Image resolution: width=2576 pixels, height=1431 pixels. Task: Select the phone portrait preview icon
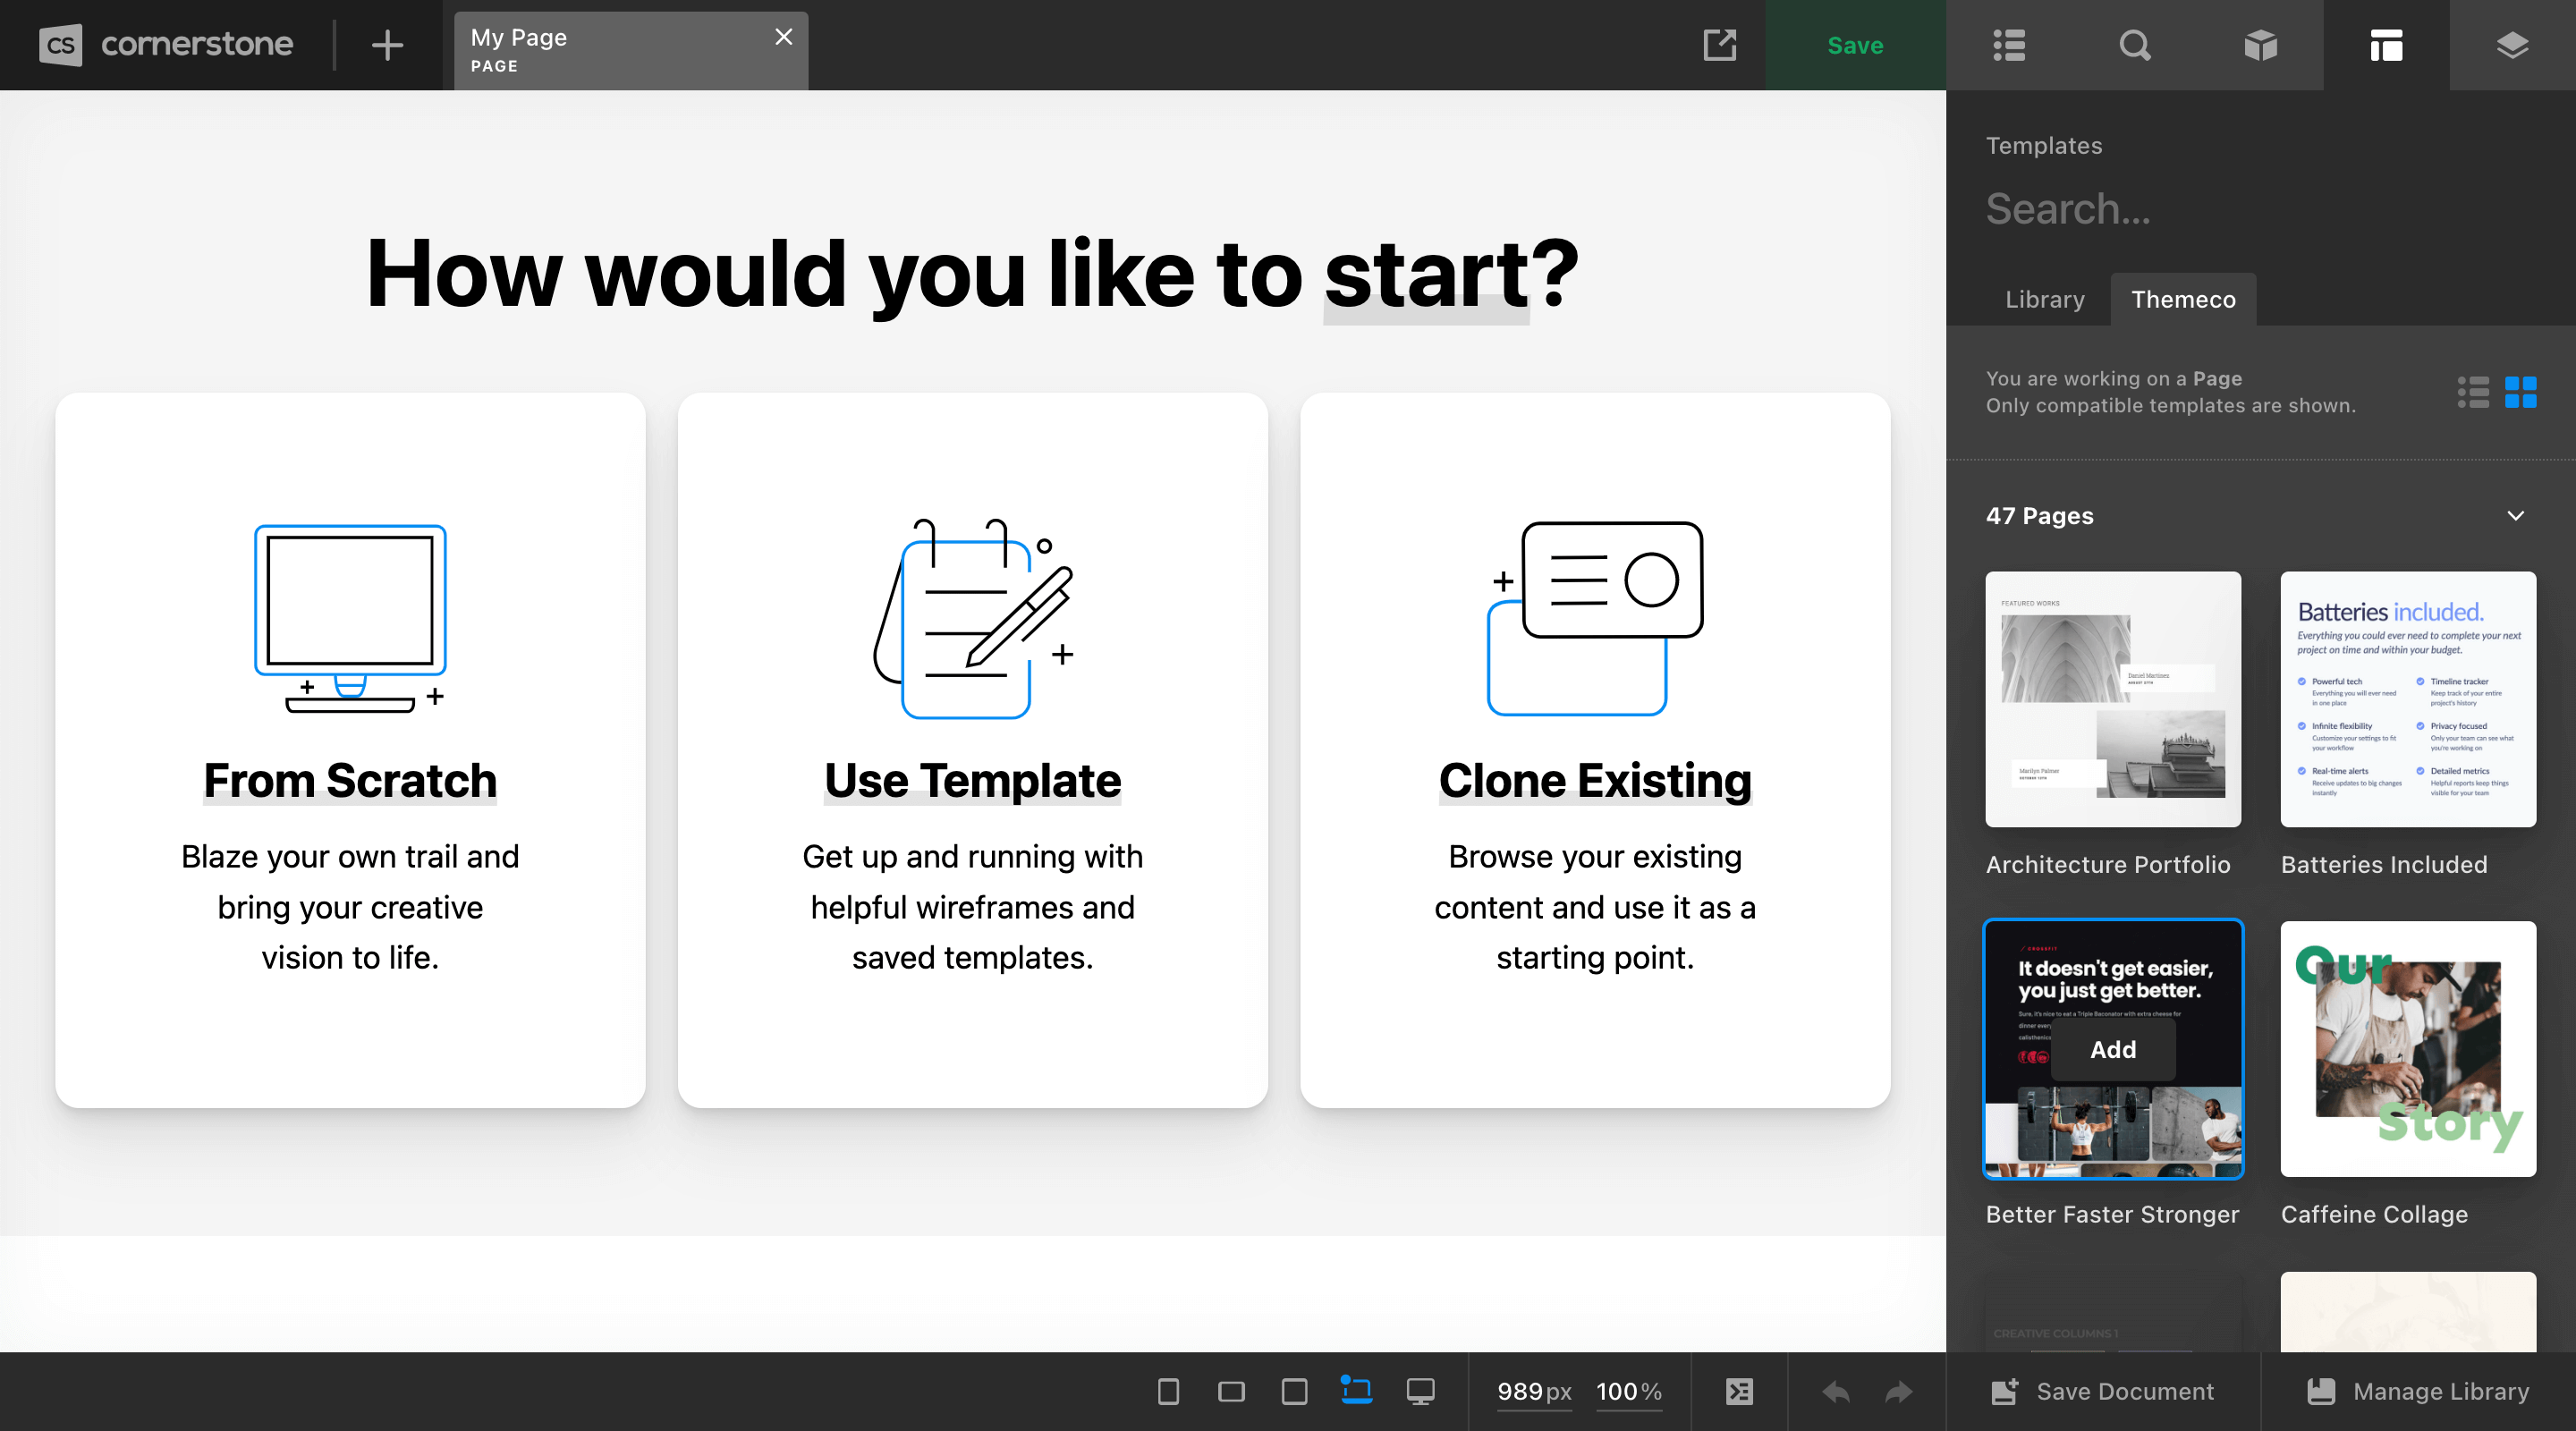1167,1391
